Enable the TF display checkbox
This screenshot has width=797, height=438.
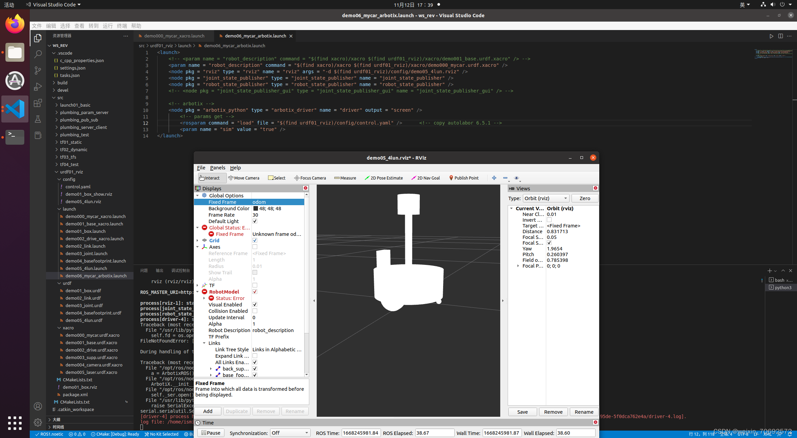[255, 285]
